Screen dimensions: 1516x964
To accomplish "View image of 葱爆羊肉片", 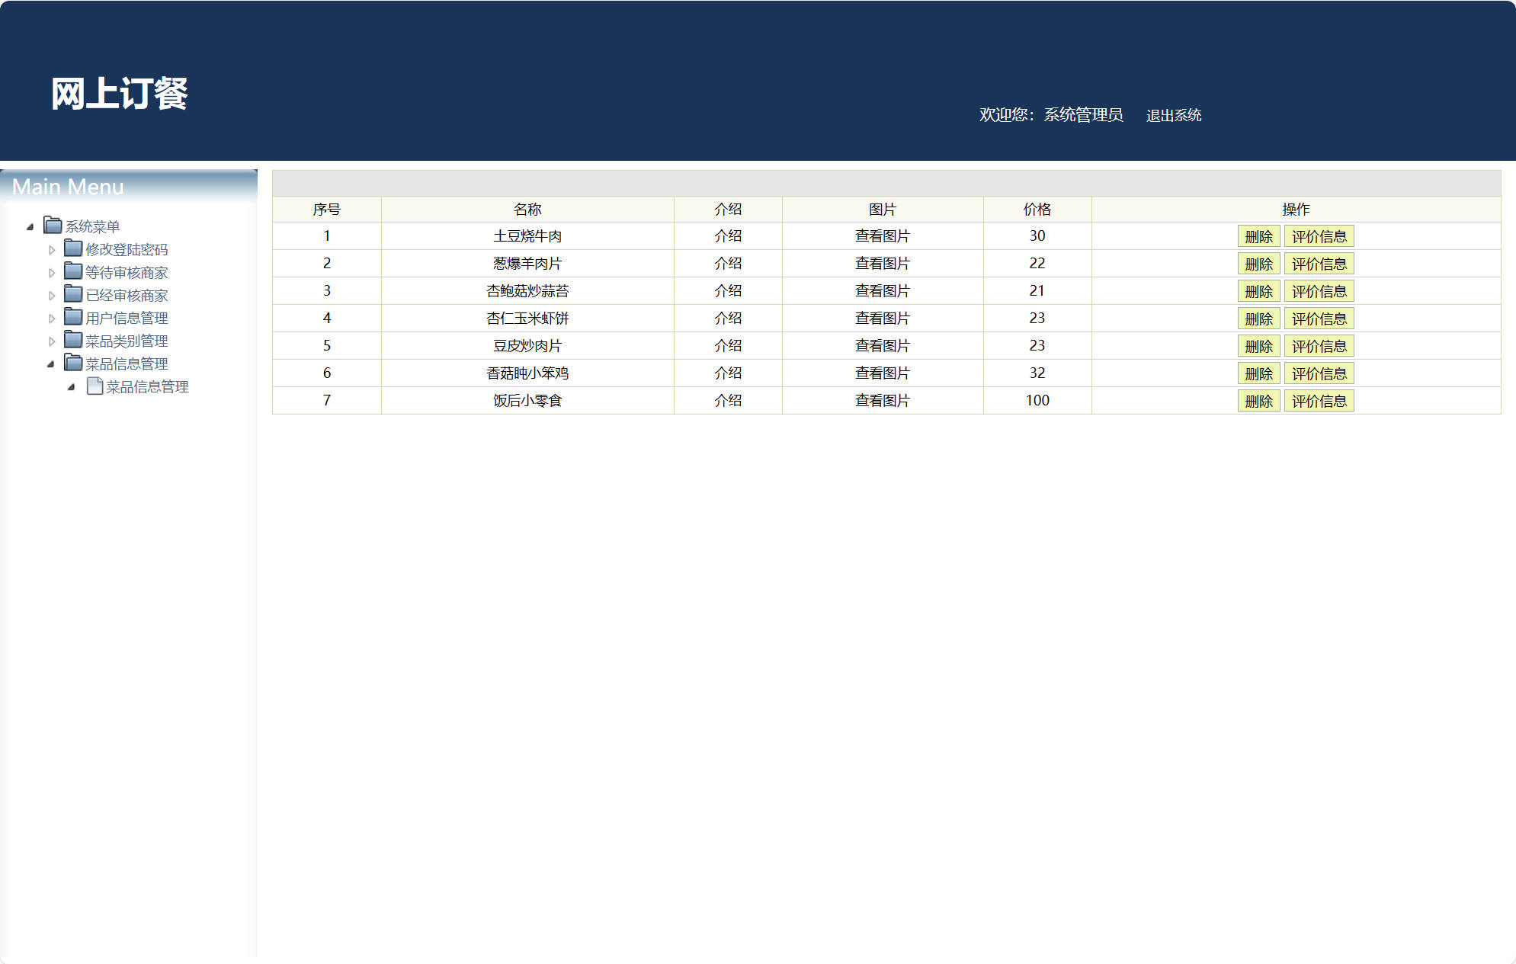I will (x=881, y=263).
